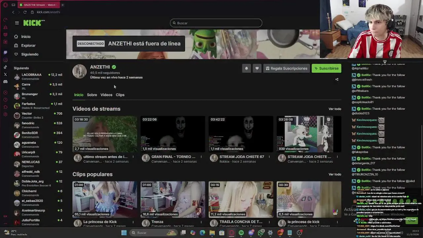Reload the kick.com page

click(25, 12)
